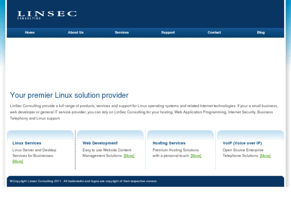Click the Web Development heading
Viewport: 291px width, 218px height.
coord(100,143)
